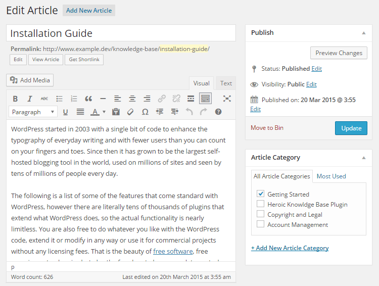Decrease the paragraph indent
Image resolution: width=379 pixels, height=286 pixels.
[160, 112]
